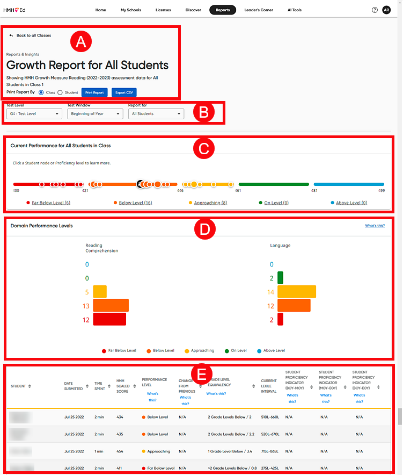This screenshot has width=403, height=475.
Task: Select the Reports tab
Action: (223, 10)
